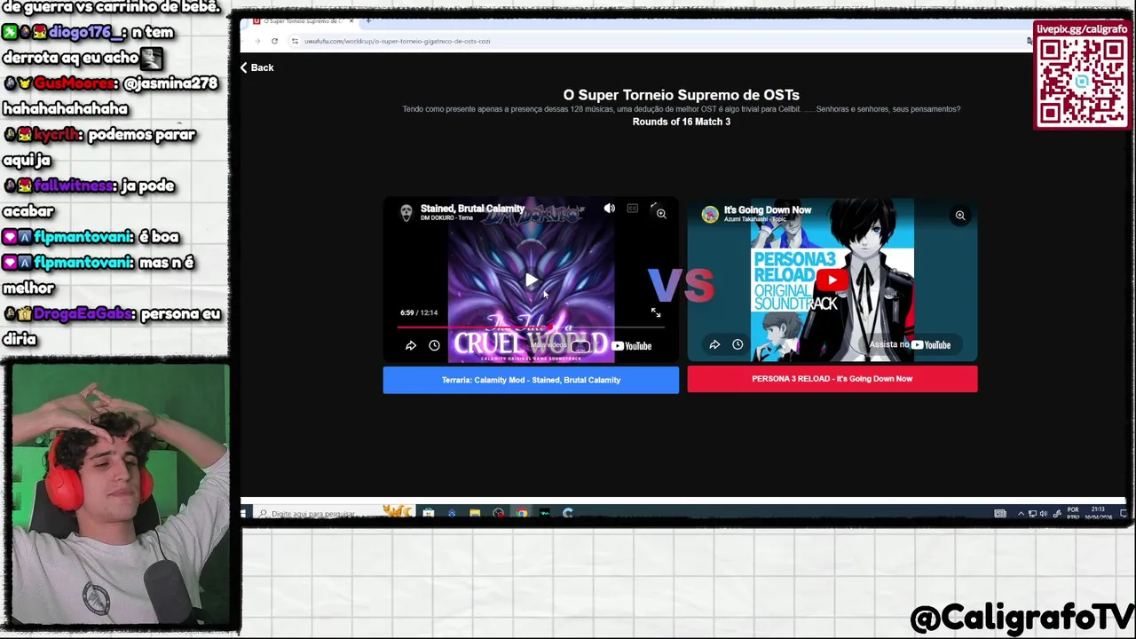Reload the browser page
The image size is (1136, 639).
coord(274,41)
